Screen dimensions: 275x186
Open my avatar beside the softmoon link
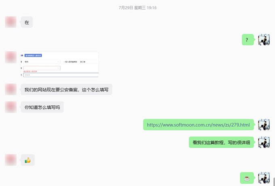pyautogui.click(x=264, y=125)
